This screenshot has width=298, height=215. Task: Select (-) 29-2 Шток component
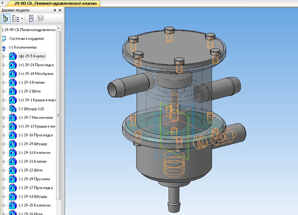[30, 91]
